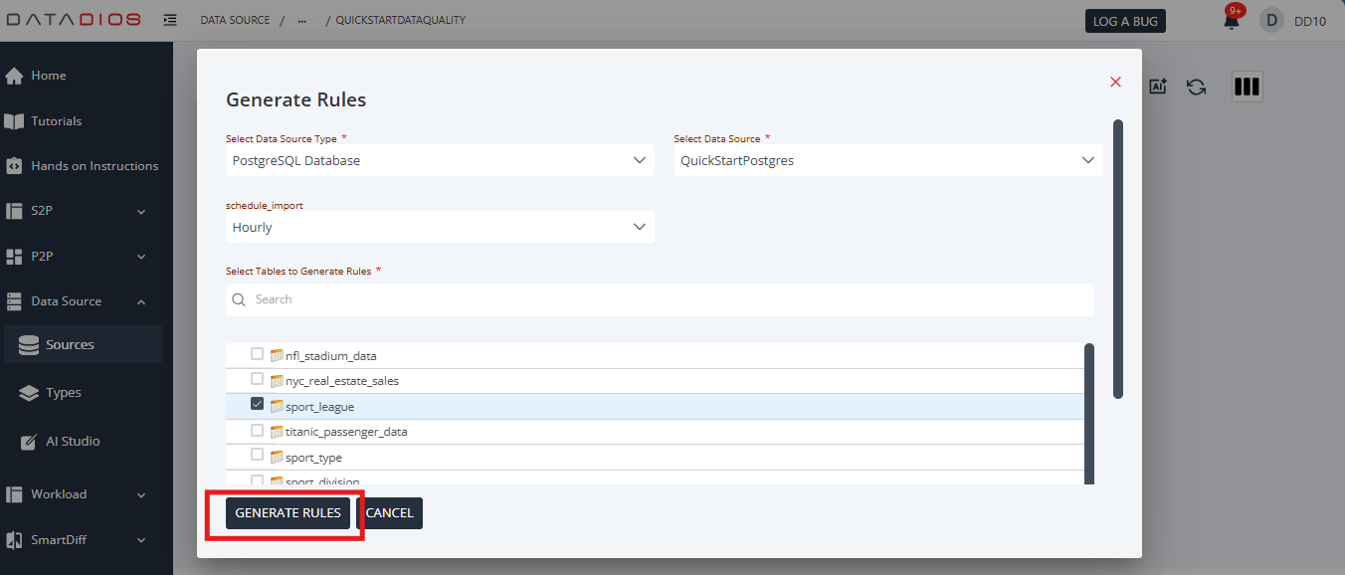Uncheck the sport_league table checkbox
Viewport: 1345px width, 575px height.
click(258, 405)
